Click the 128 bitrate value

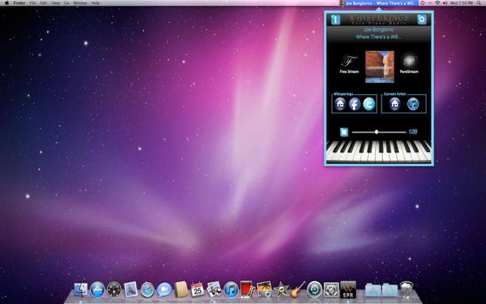(412, 132)
